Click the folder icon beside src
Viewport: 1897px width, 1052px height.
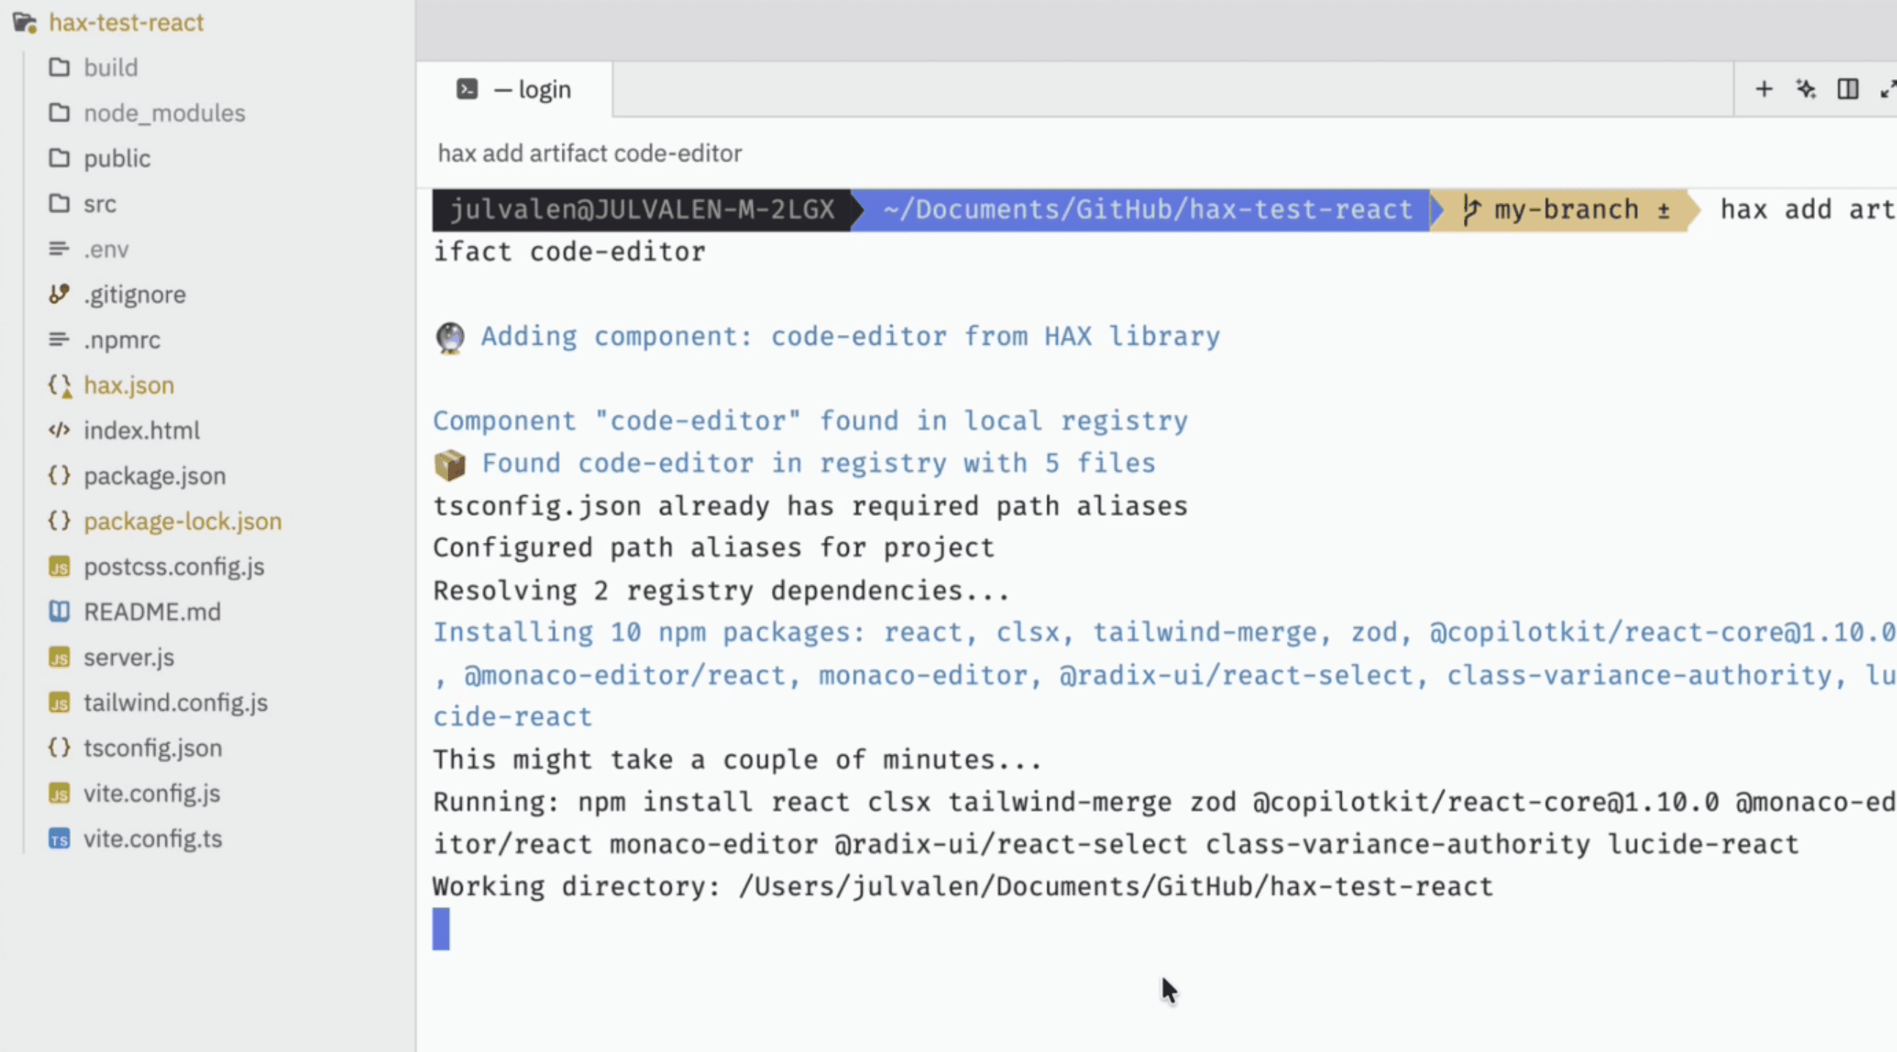(59, 204)
